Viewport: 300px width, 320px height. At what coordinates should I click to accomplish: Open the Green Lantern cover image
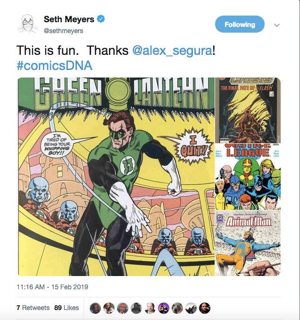(117, 176)
